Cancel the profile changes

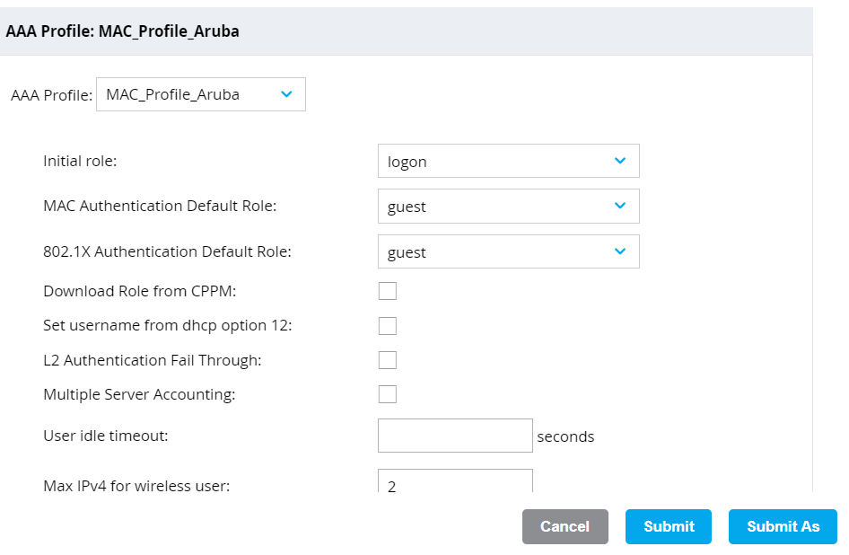tap(565, 526)
